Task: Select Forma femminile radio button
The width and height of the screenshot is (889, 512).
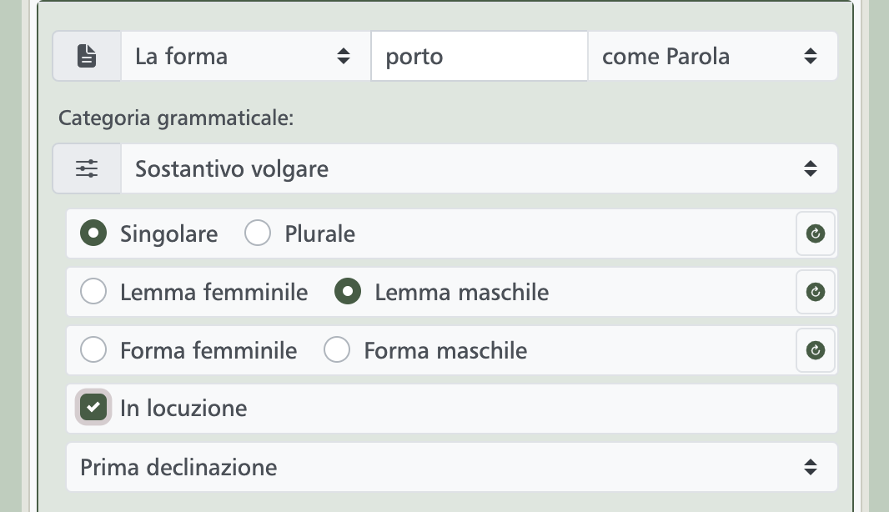Action: click(x=93, y=350)
